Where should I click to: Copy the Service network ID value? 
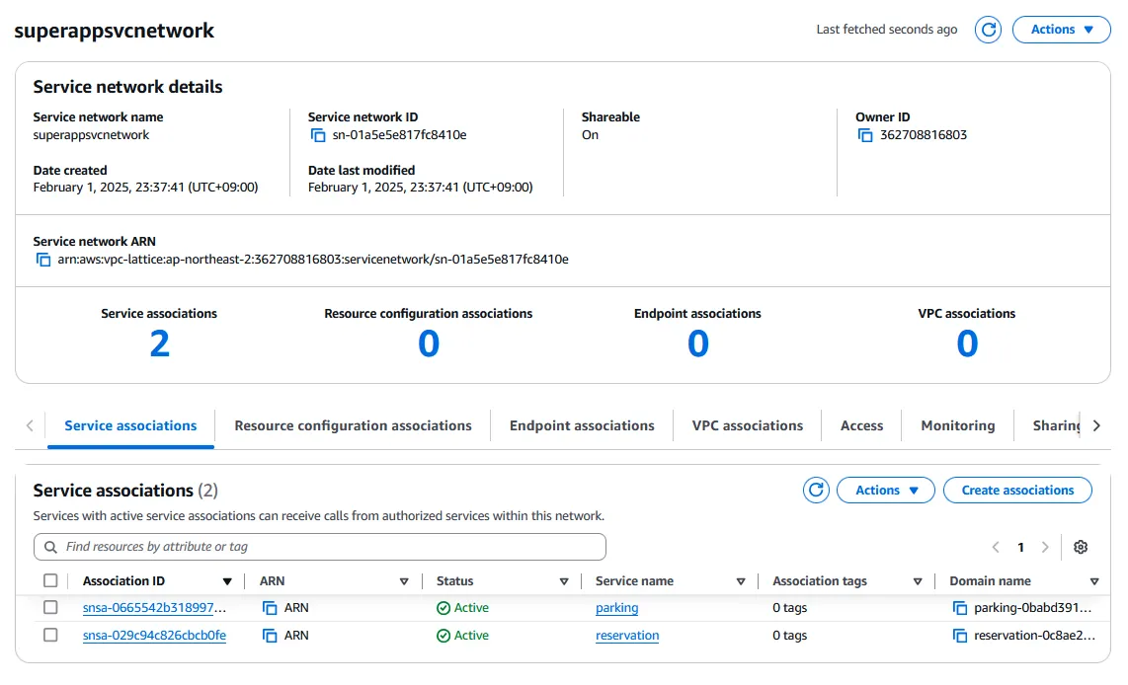click(318, 135)
